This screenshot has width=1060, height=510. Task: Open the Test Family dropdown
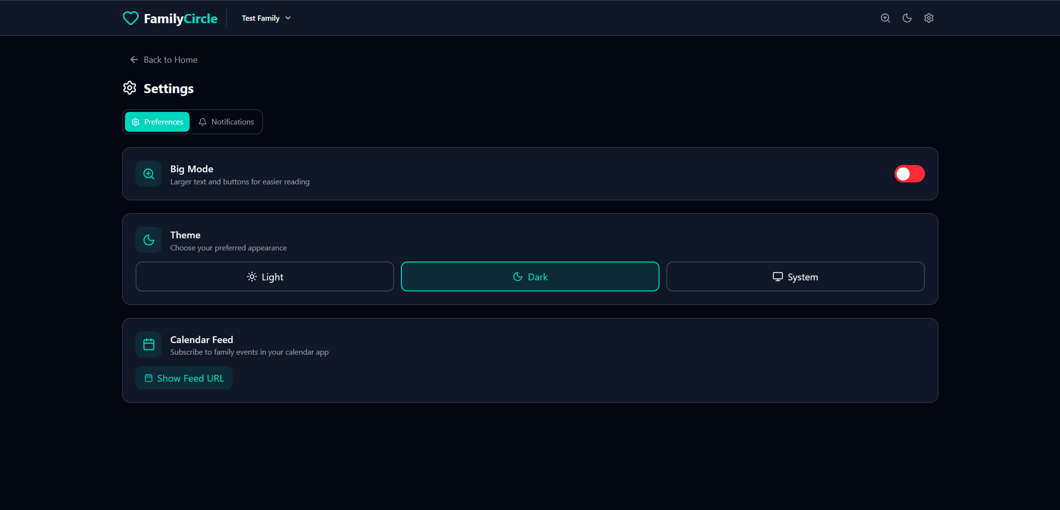pos(261,18)
